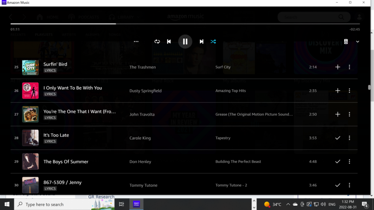Open the volume control in system tray
374x210 pixels.
[x=323, y=204]
